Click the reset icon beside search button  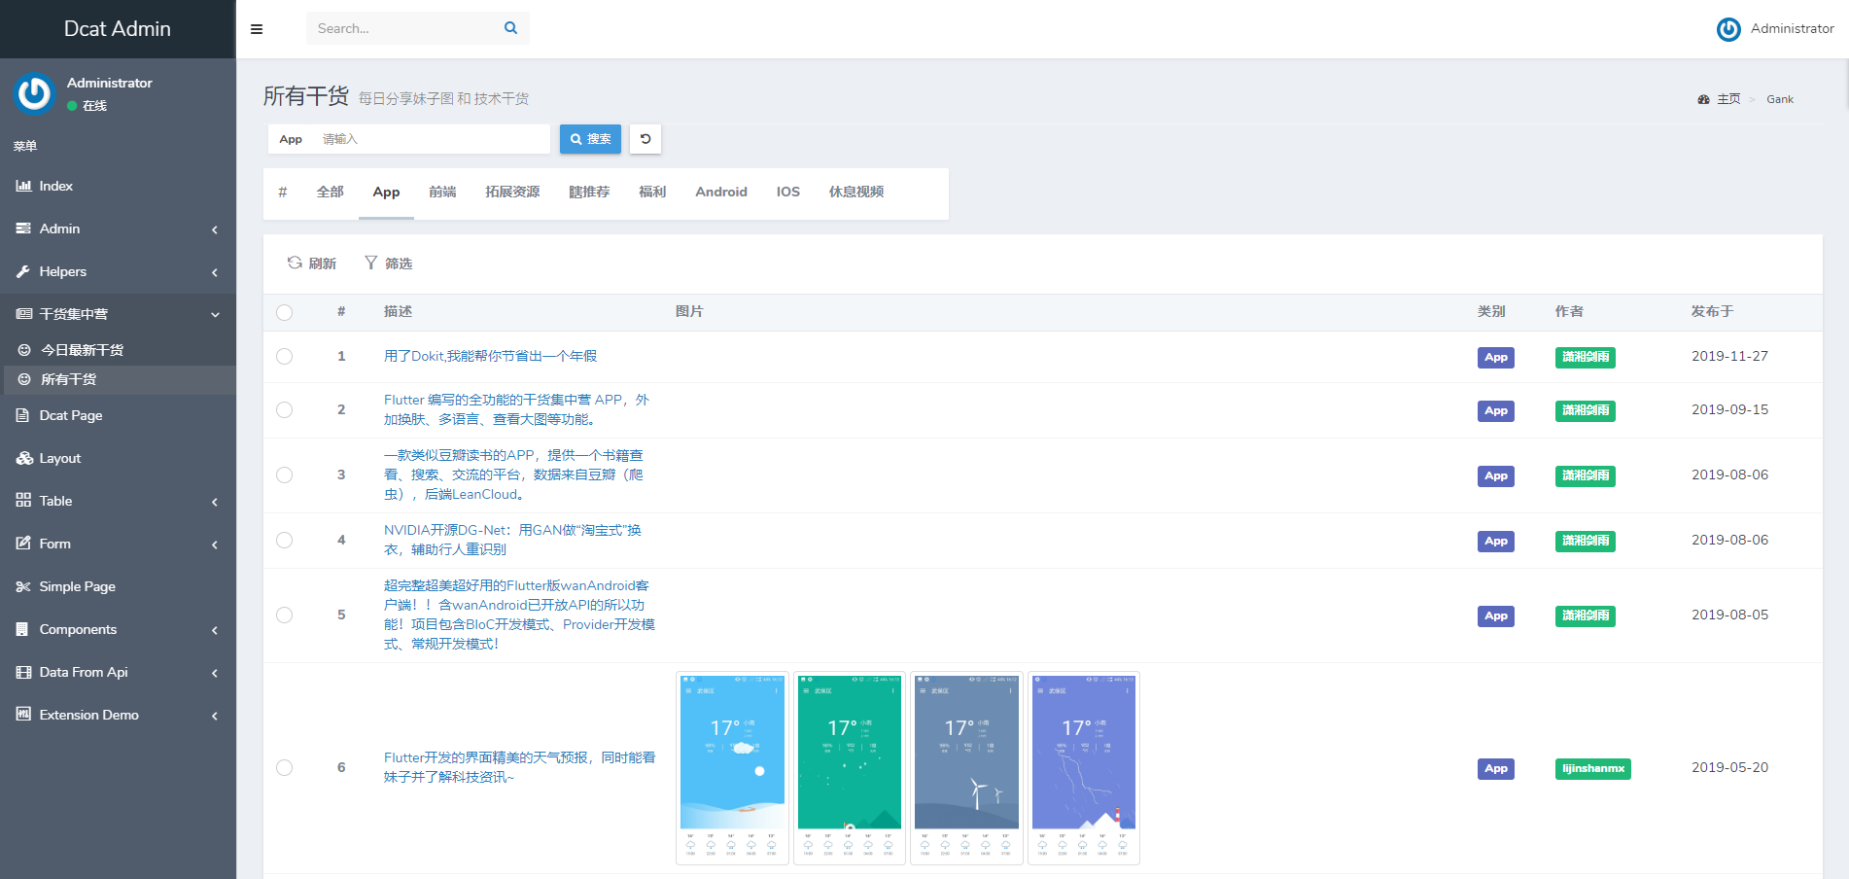click(x=645, y=139)
